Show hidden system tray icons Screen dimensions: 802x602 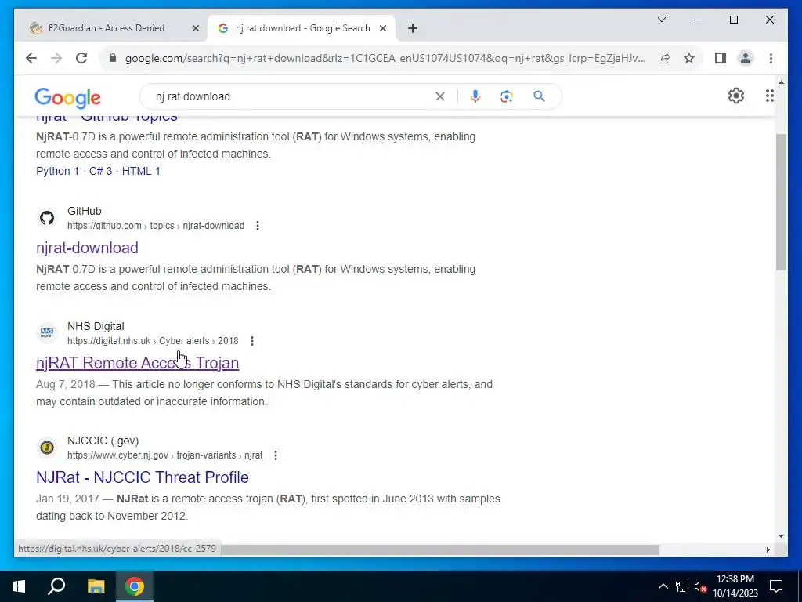click(663, 586)
